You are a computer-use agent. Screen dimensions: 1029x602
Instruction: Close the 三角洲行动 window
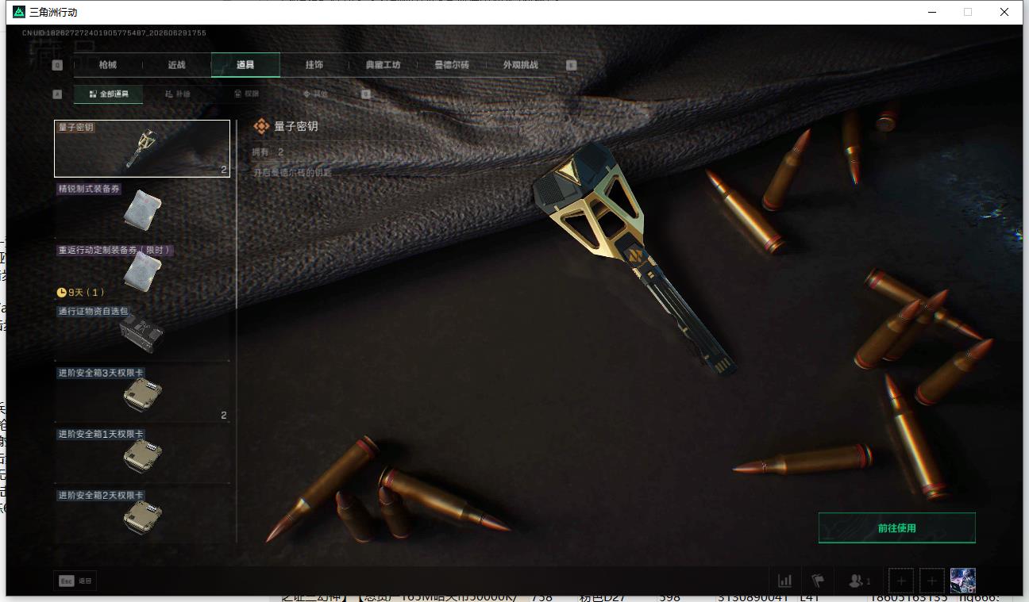click(1004, 12)
